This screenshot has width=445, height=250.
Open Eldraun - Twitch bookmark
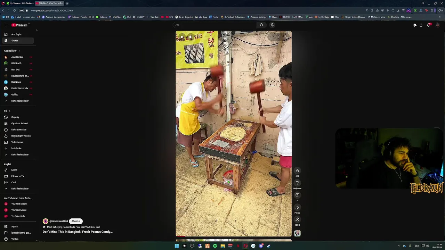[78, 17]
